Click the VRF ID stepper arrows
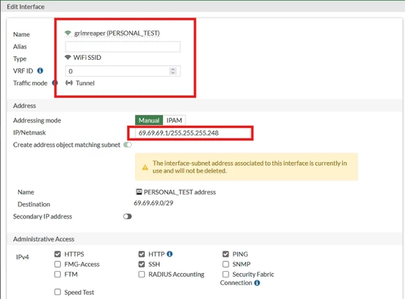Image resolution: width=405 pixels, height=299 pixels. pos(173,71)
